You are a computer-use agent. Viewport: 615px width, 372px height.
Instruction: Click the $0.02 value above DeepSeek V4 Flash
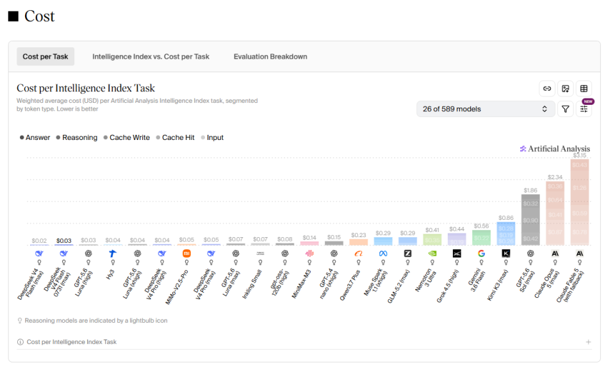(x=39, y=240)
